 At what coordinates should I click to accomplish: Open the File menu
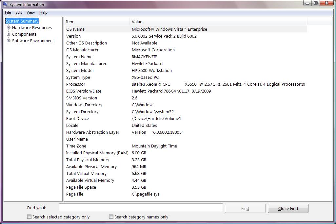[x=8, y=12]
